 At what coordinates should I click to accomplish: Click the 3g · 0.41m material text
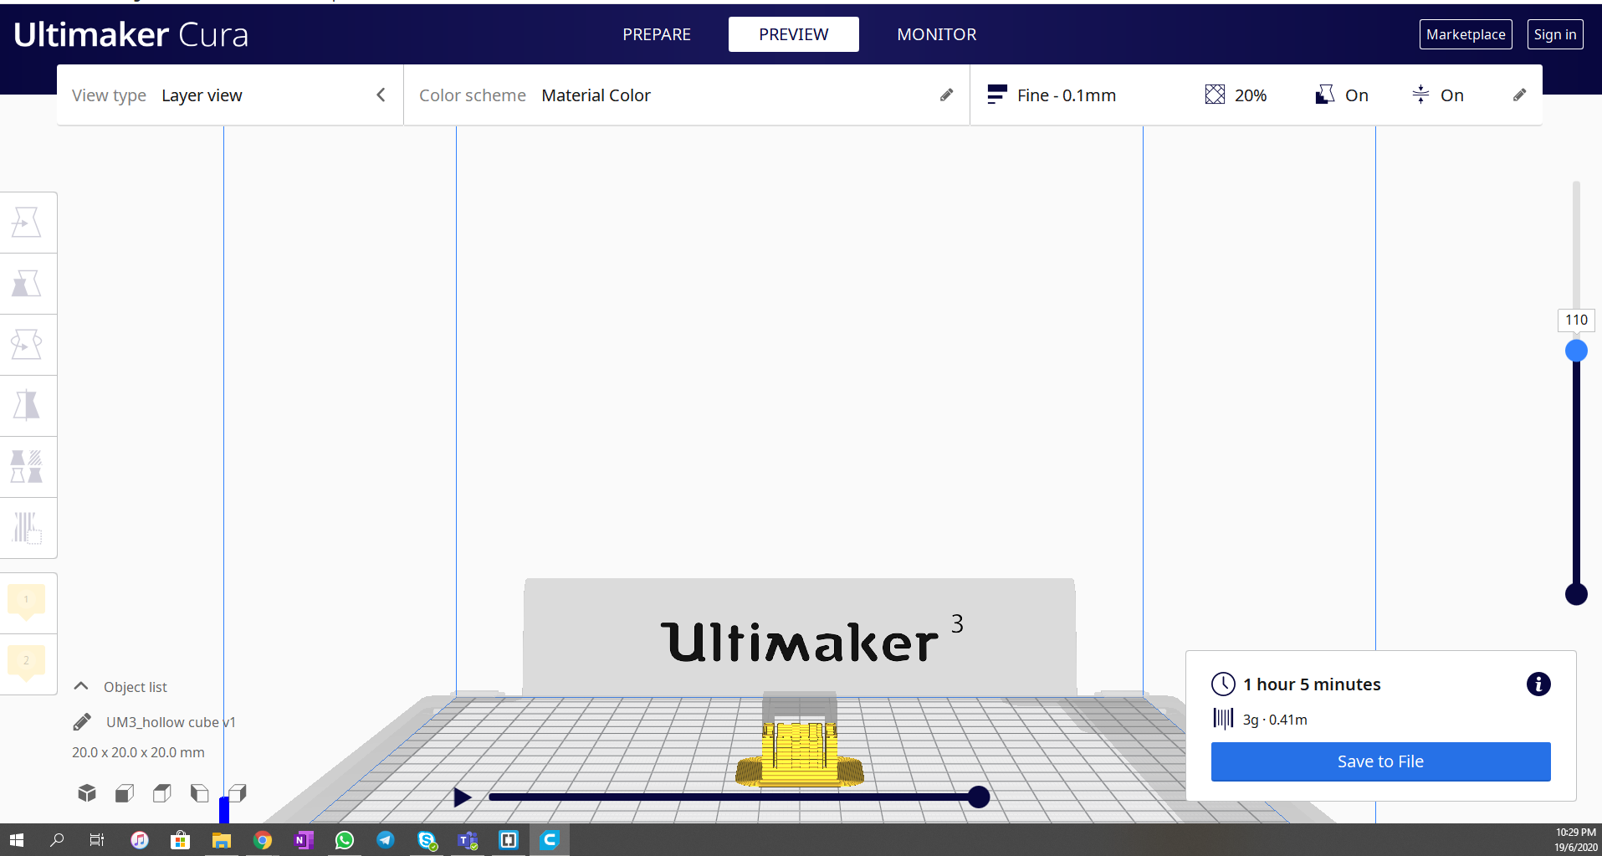pyautogui.click(x=1275, y=720)
